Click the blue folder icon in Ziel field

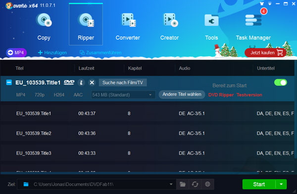click(26, 184)
